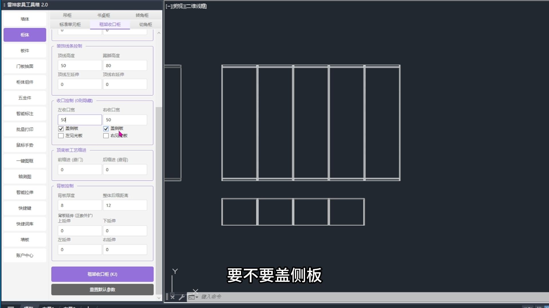This screenshot has width=549, height=308.
Task: Open the 门板抽面 sidebar section
Action: [25, 66]
